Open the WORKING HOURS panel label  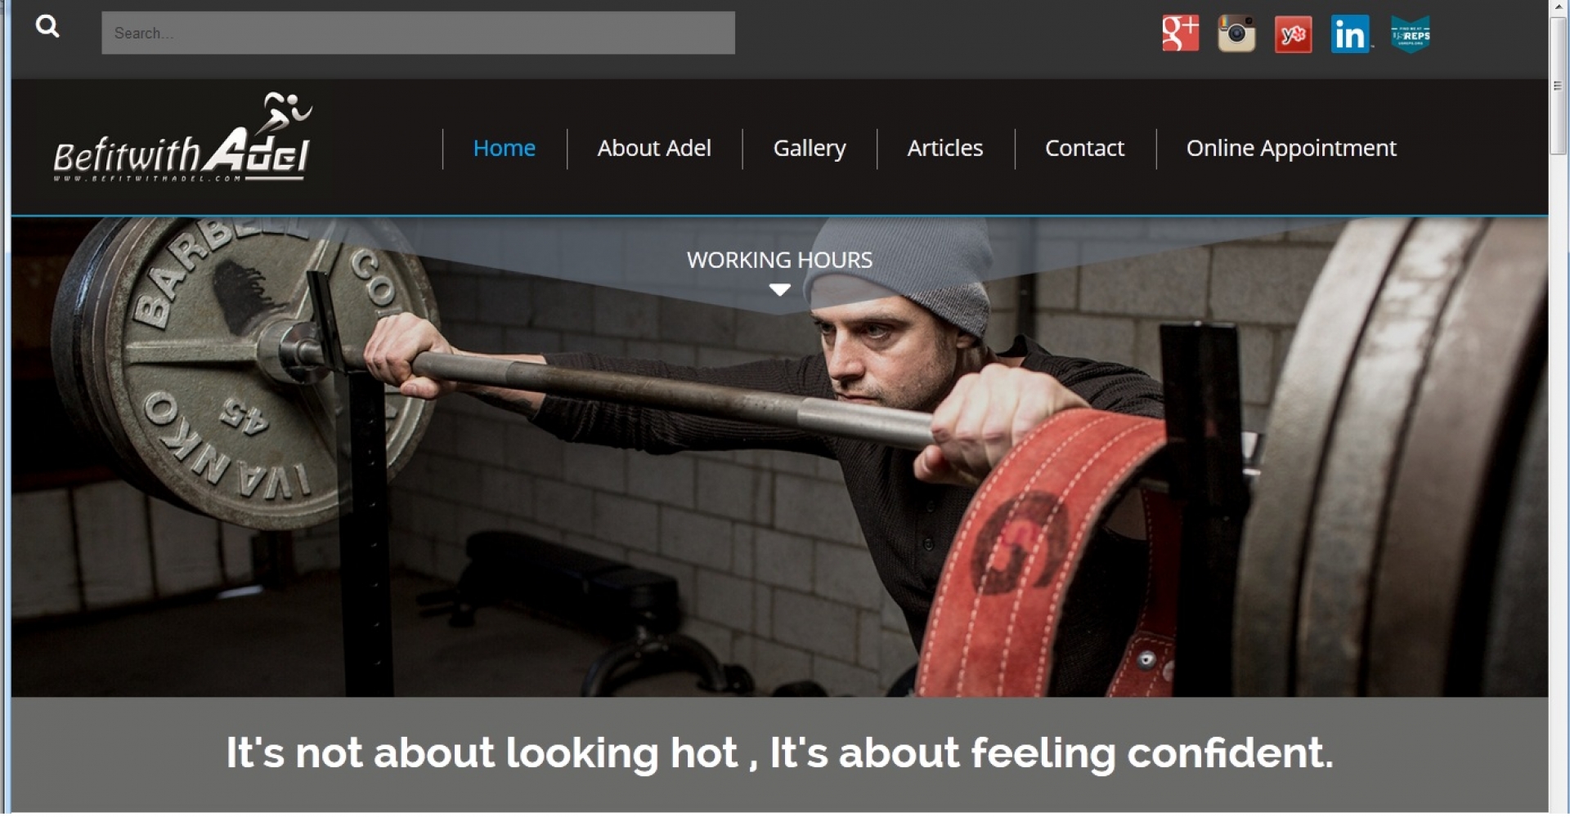click(x=779, y=260)
